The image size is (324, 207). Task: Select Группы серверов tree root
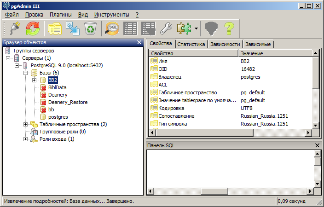tap(34, 51)
